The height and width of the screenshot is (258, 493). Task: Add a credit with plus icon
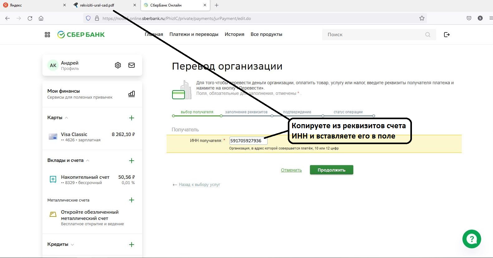tap(132, 245)
